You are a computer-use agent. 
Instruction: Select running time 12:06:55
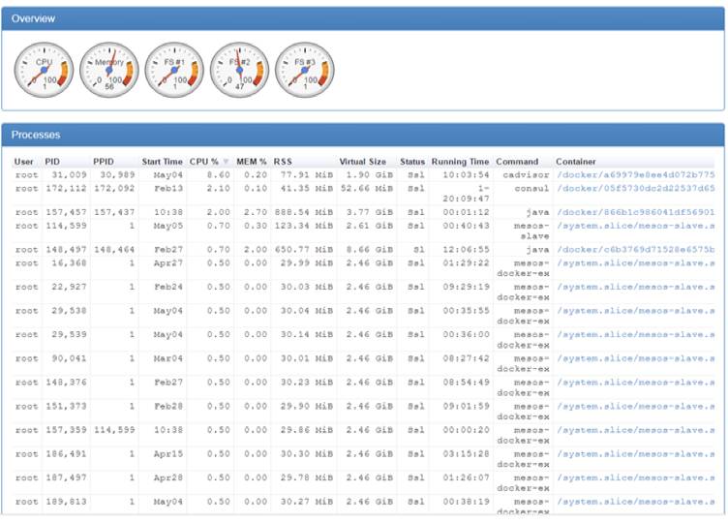point(466,250)
